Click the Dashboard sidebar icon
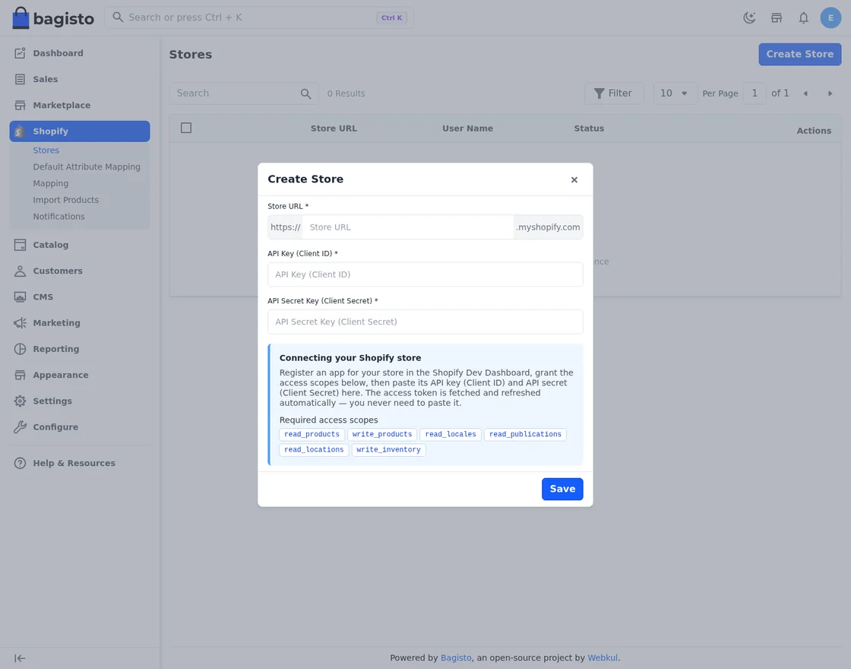 [x=20, y=53]
